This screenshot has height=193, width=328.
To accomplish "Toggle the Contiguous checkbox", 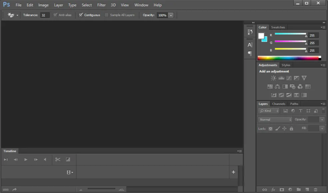I will [81, 15].
